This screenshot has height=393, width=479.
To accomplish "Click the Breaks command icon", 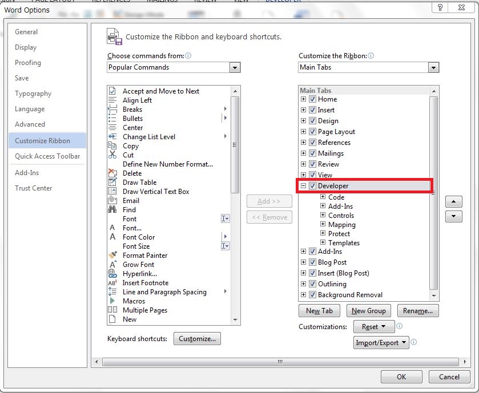I will point(112,110).
